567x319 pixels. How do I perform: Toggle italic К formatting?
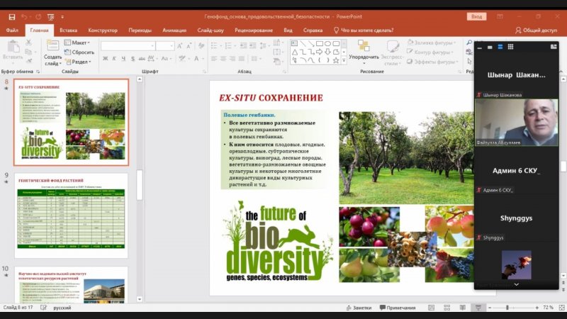coord(114,59)
